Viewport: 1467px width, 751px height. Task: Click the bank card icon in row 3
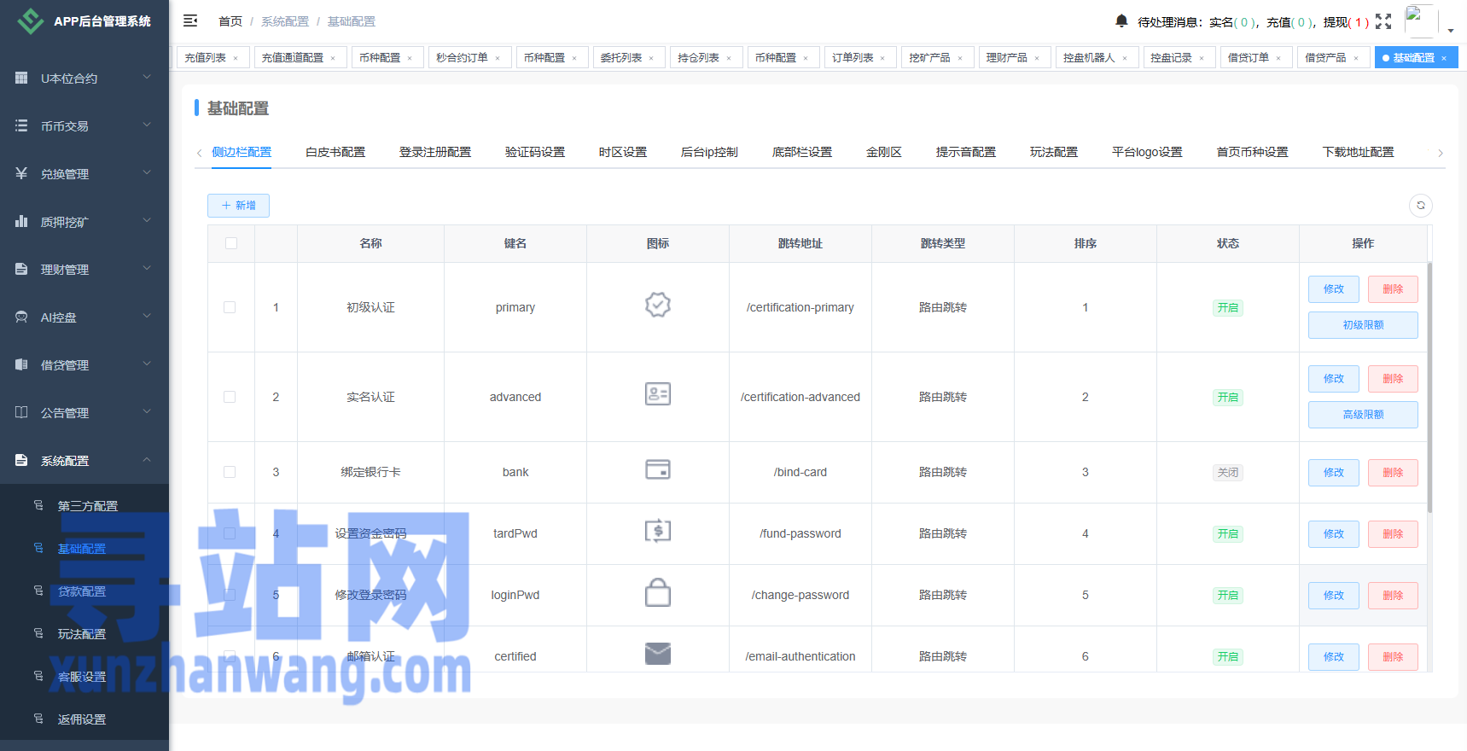[657, 470]
